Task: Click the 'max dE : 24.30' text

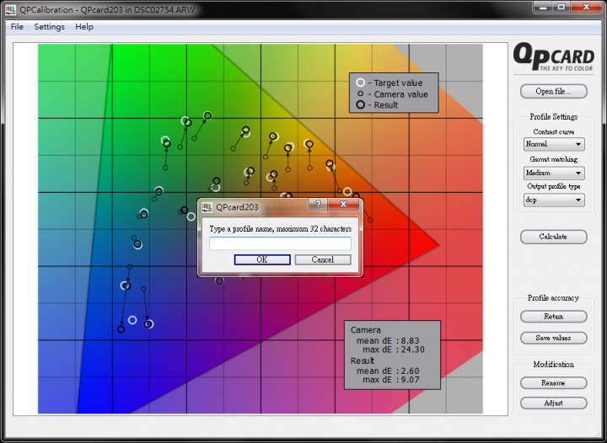Action: point(394,350)
